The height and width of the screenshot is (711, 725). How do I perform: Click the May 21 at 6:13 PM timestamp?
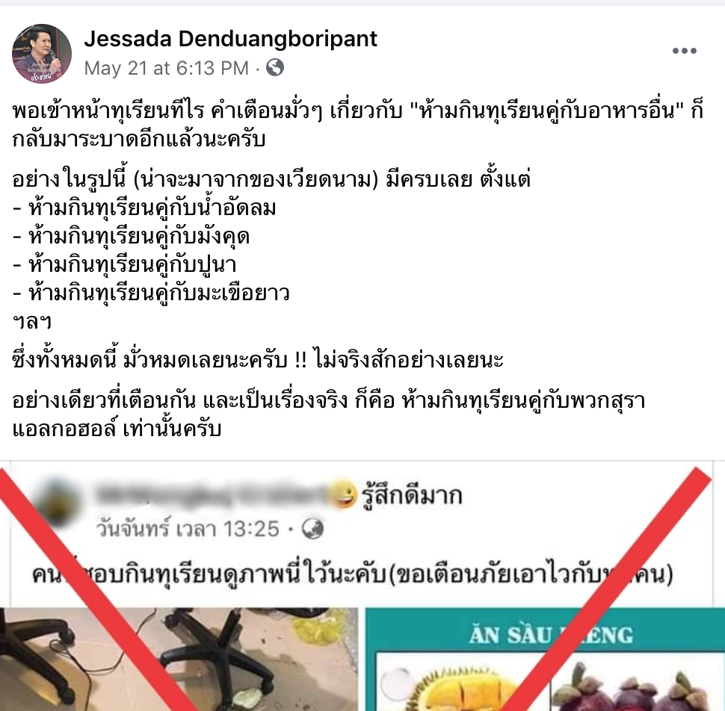[x=167, y=69]
